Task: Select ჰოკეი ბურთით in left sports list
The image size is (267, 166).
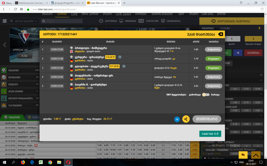Action: [20, 91]
